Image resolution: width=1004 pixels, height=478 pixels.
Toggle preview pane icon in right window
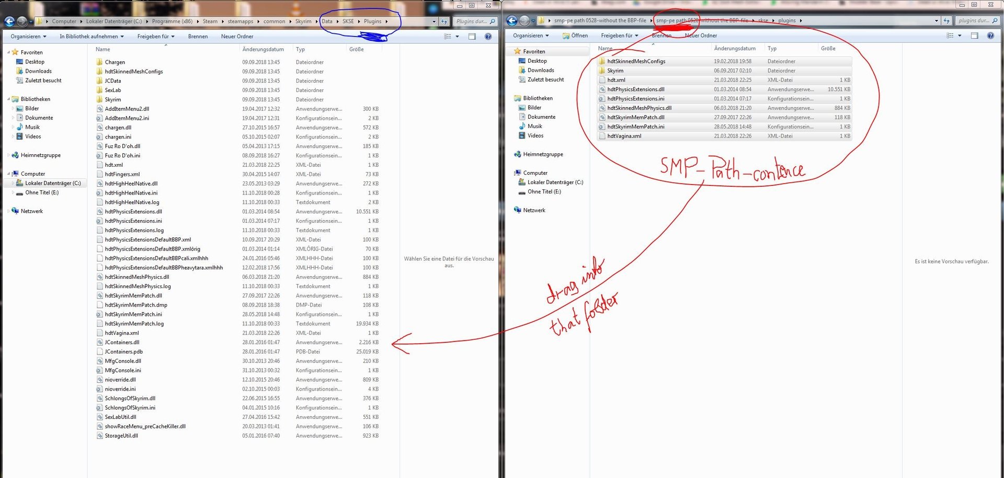(x=975, y=36)
